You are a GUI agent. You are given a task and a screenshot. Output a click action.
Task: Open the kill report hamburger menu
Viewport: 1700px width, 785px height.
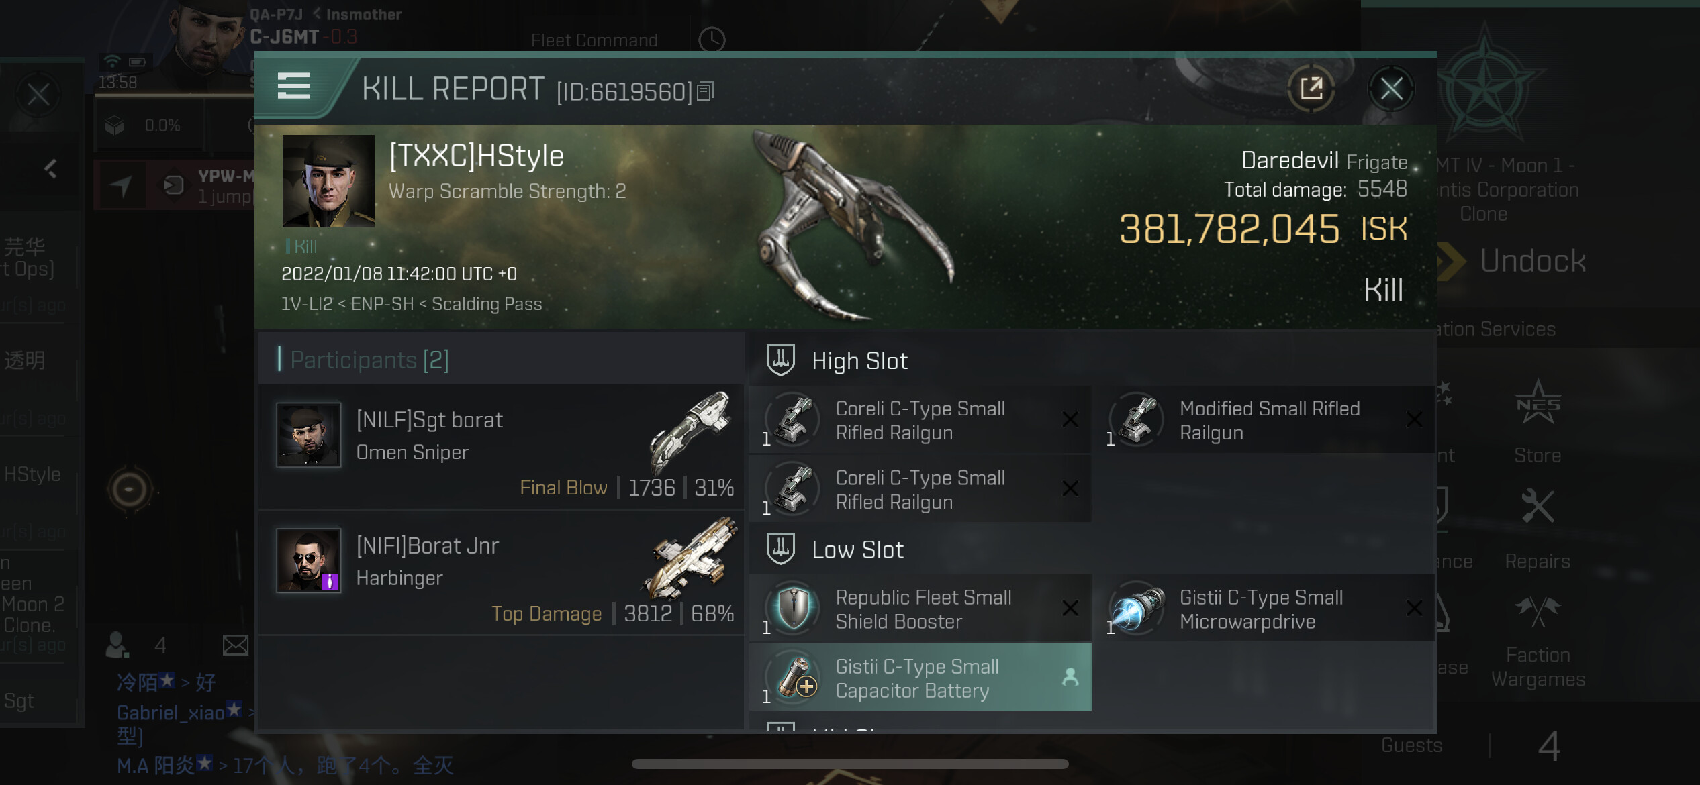tap(293, 87)
